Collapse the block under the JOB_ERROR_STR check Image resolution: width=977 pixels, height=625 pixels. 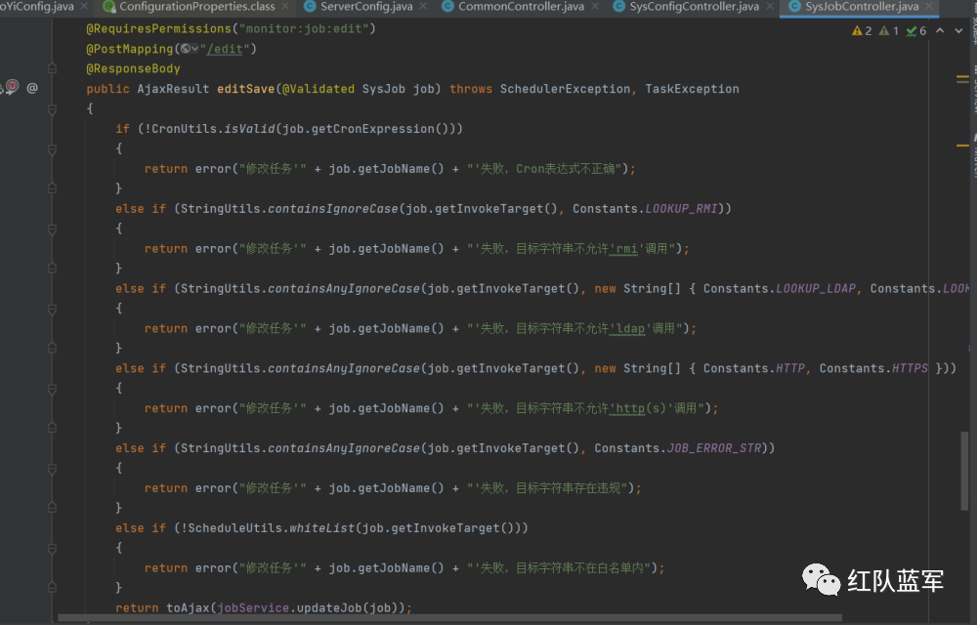coord(53,469)
